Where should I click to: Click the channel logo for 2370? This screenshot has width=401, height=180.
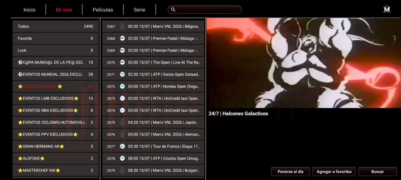[122, 62]
